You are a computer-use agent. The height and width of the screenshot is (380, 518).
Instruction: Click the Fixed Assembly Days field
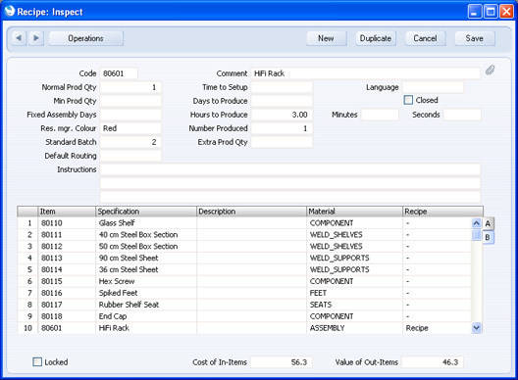pos(130,115)
